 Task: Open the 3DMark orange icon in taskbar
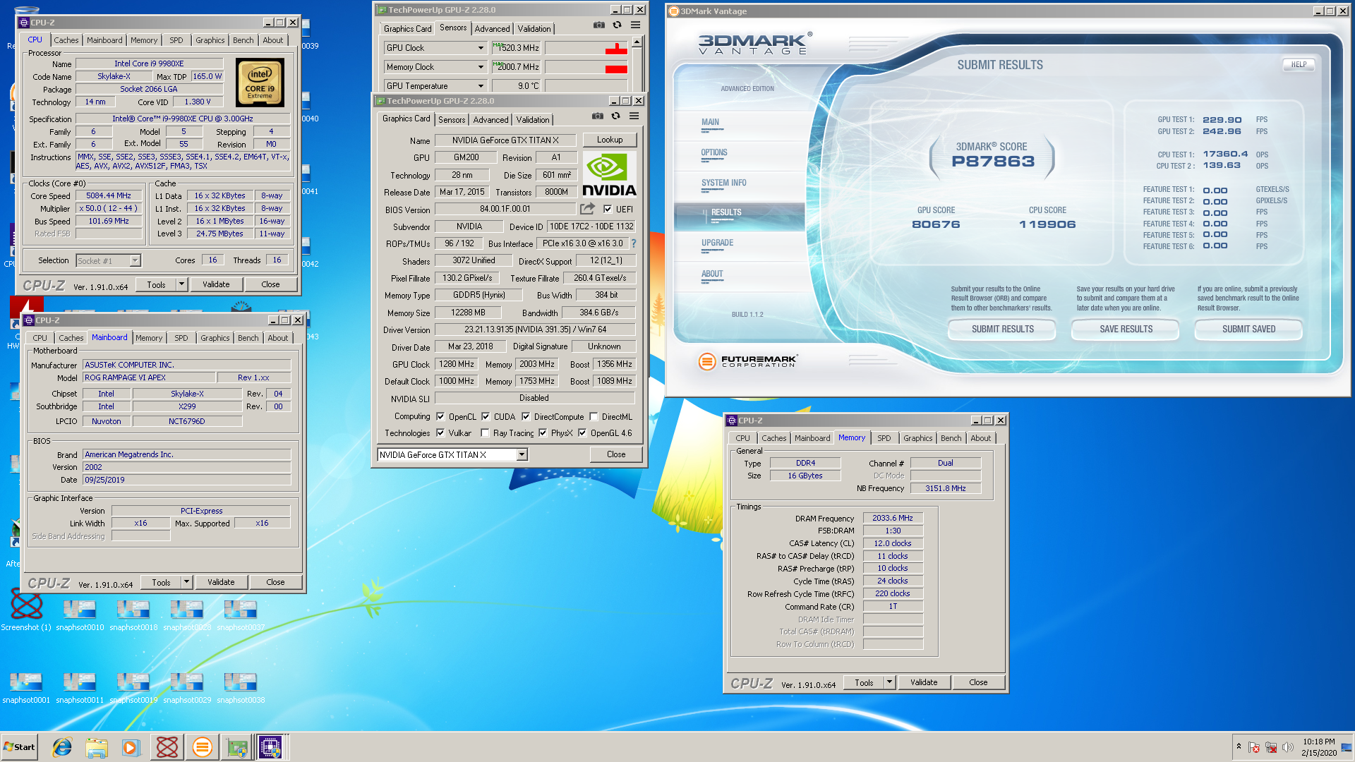click(202, 747)
